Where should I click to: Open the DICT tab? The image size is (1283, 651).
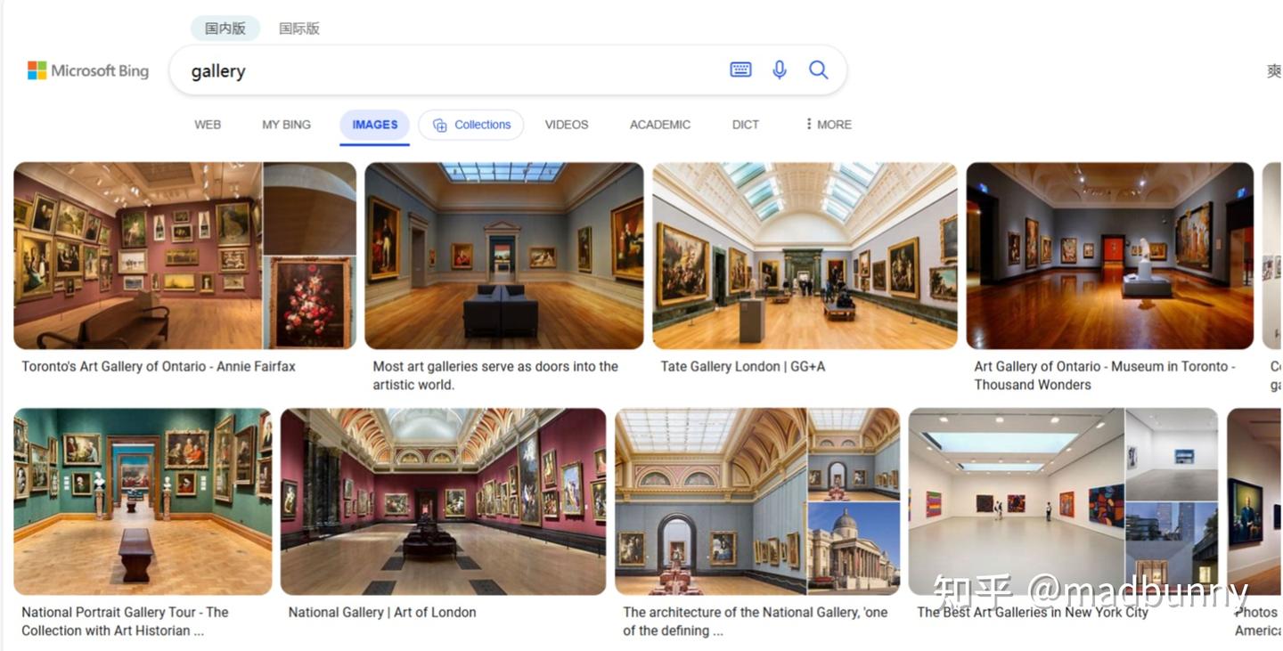point(746,125)
